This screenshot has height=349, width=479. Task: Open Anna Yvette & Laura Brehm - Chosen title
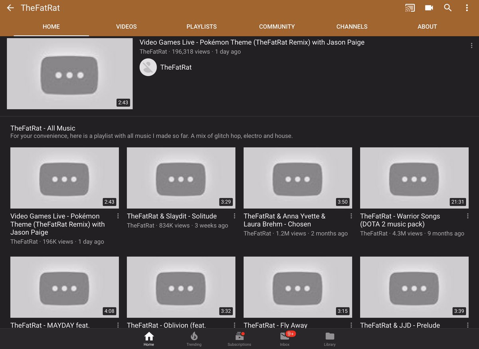[285, 220]
